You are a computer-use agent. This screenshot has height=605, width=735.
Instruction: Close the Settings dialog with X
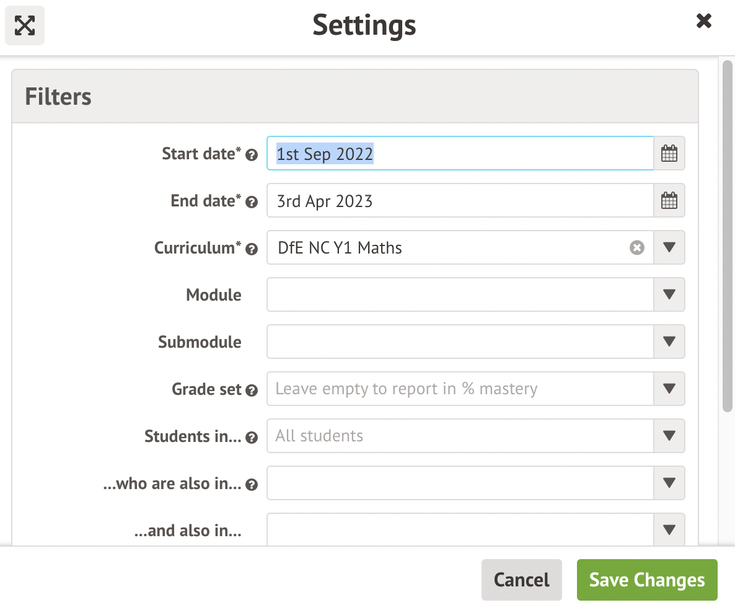pyautogui.click(x=704, y=22)
